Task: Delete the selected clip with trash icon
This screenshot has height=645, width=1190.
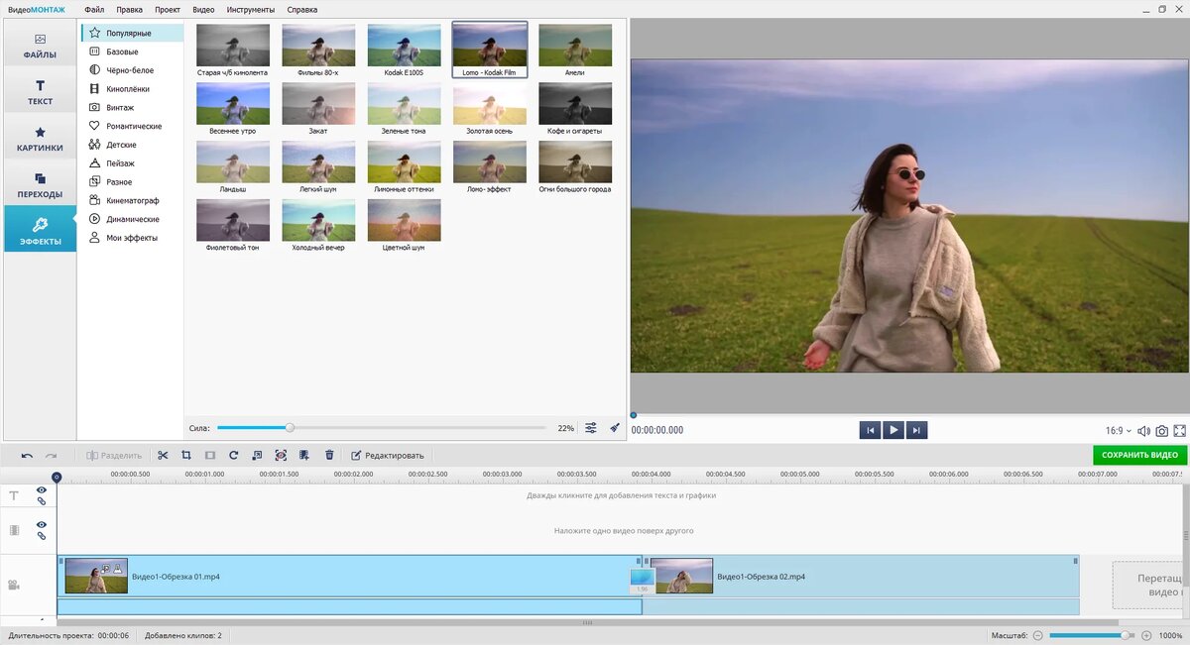Action: tap(329, 456)
